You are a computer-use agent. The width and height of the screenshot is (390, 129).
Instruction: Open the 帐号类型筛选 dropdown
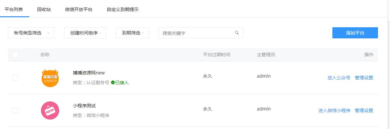(31, 33)
